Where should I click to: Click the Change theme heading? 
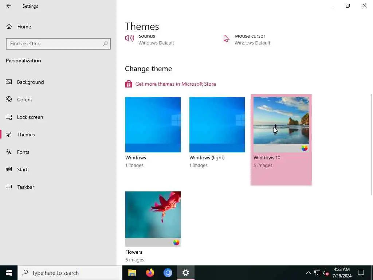click(x=148, y=69)
